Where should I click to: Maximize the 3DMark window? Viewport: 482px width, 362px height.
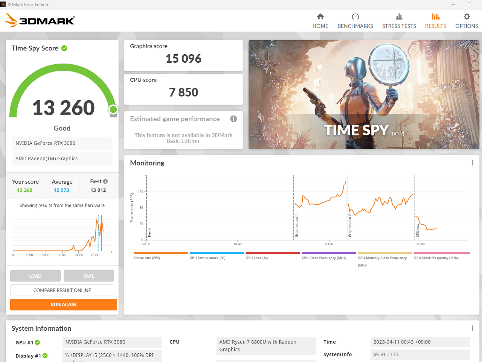point(469,5)
